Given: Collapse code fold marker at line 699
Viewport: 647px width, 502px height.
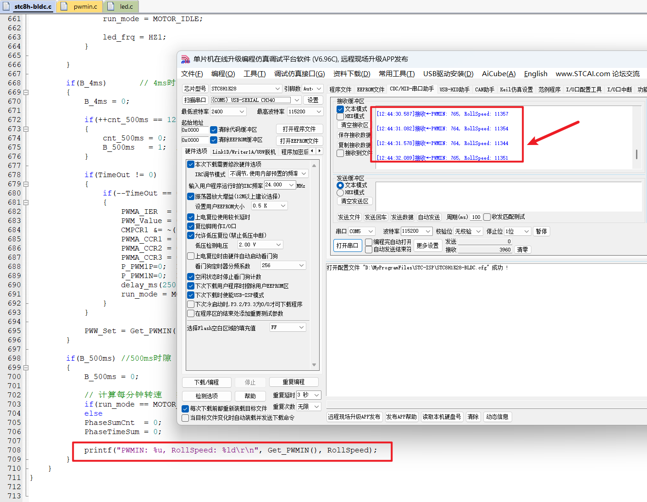Looking at the screenshot, I should [x=26, y=368].
